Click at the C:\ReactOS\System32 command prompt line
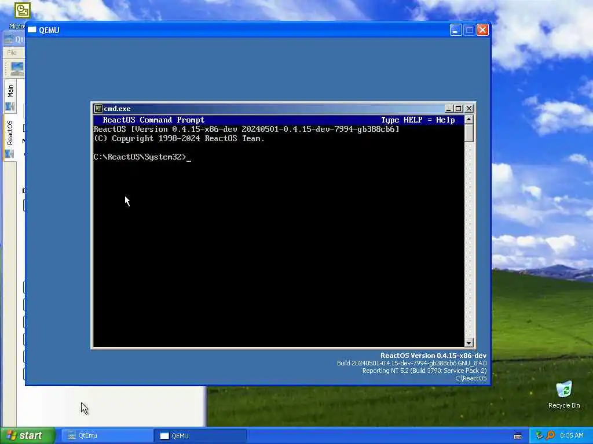593x444 pixels. [x=142, y=157]
